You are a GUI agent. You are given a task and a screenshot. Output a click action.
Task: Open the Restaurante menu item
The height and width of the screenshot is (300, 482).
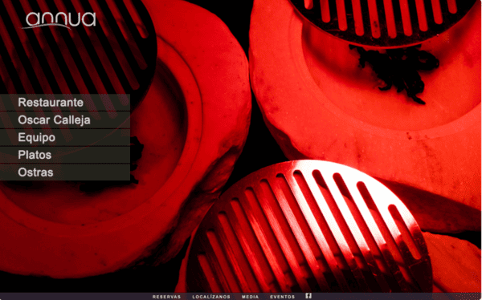click(x=65, y=102)
